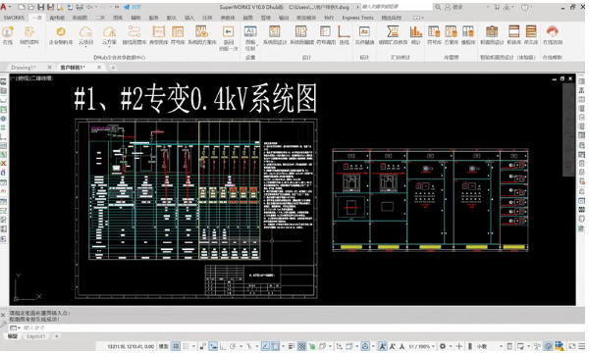Open the undo history dropdown arrow

[x=96, y=7]
